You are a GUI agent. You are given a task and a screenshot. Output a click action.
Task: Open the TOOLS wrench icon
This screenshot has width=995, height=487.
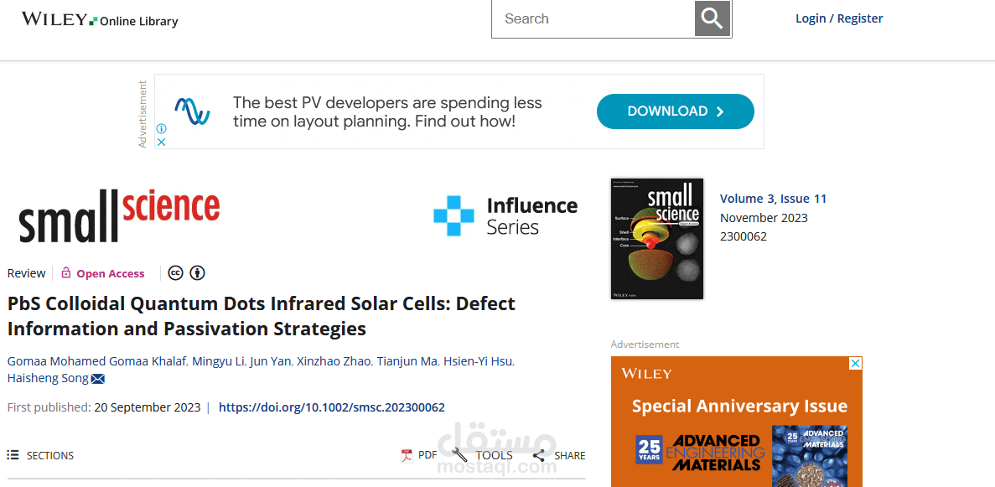[x=460, y=455]
